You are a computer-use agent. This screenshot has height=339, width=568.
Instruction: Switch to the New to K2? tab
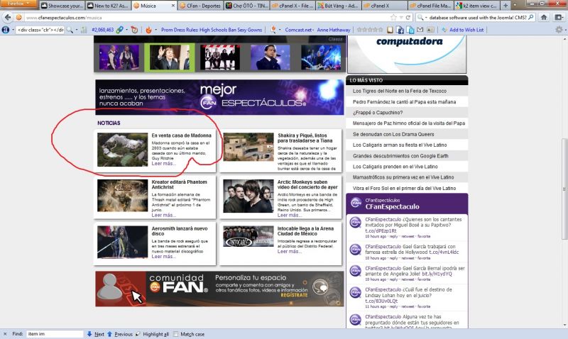pyautogui.click(x=108, y=6)
